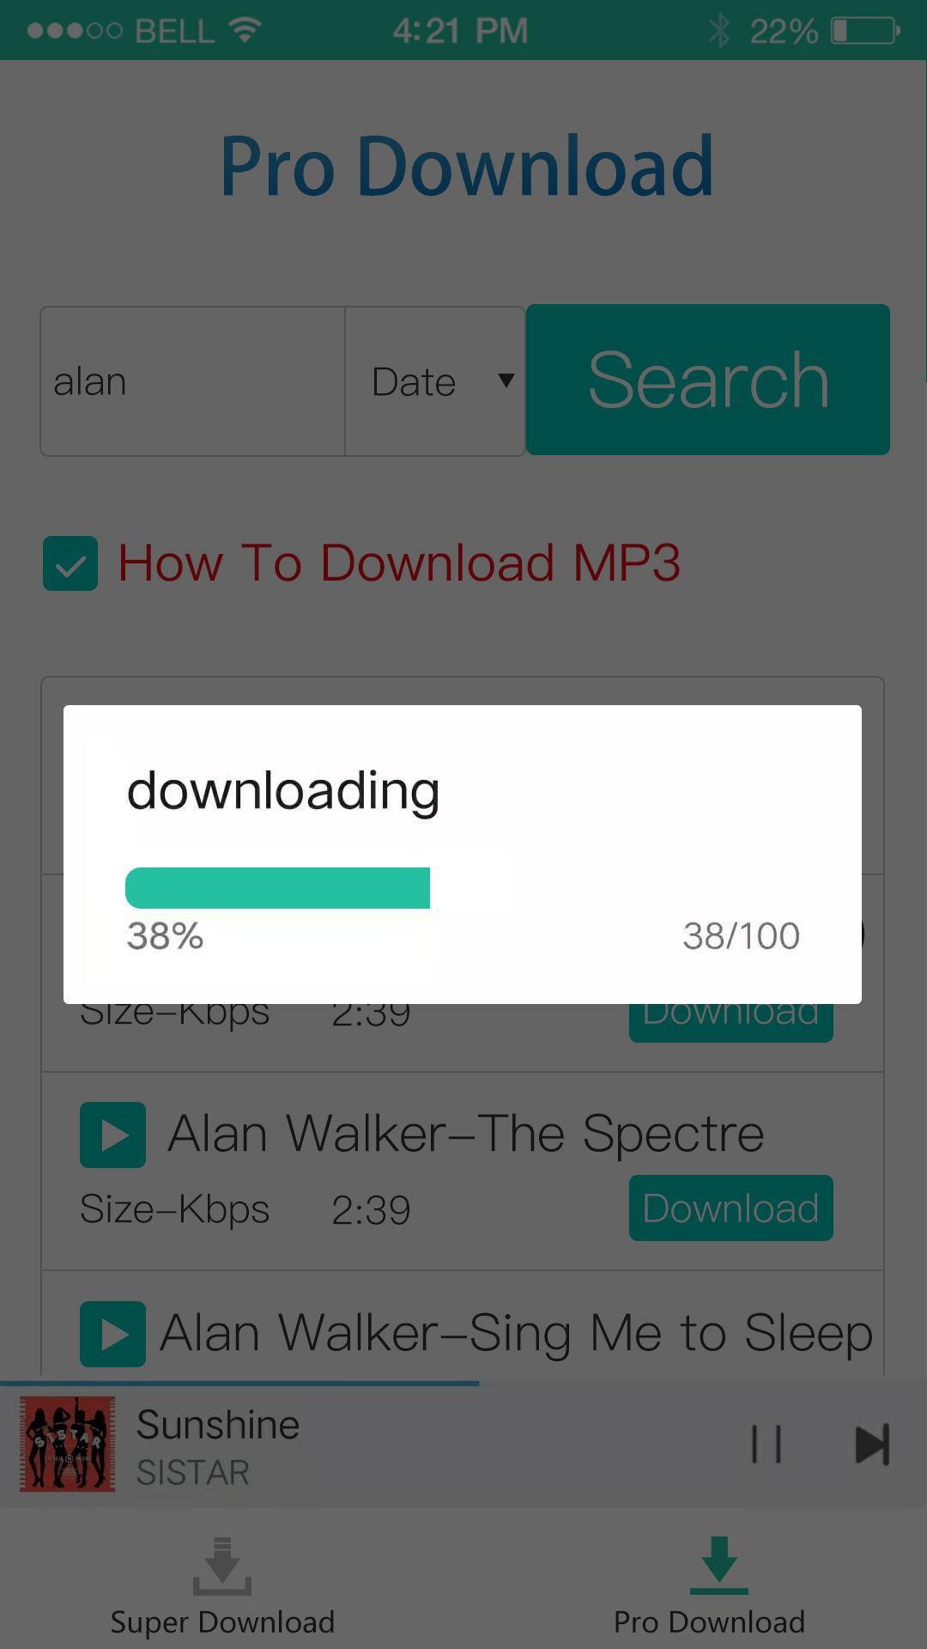927x1649 pixels.
Task: Download Alan Walker–The Spectre
Action: (x=731, y=1208)
